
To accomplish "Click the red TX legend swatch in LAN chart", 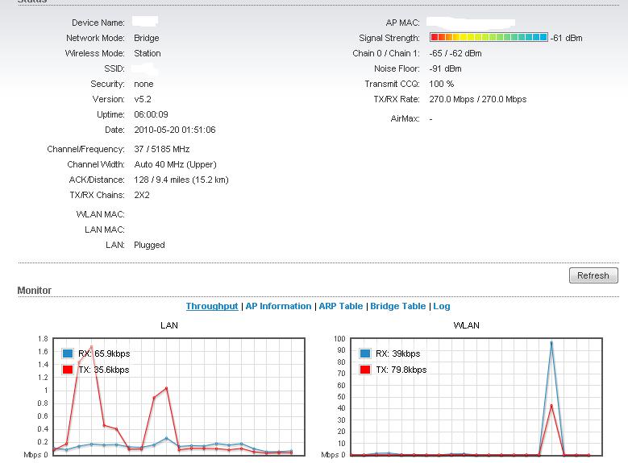I will click(69, 370).
